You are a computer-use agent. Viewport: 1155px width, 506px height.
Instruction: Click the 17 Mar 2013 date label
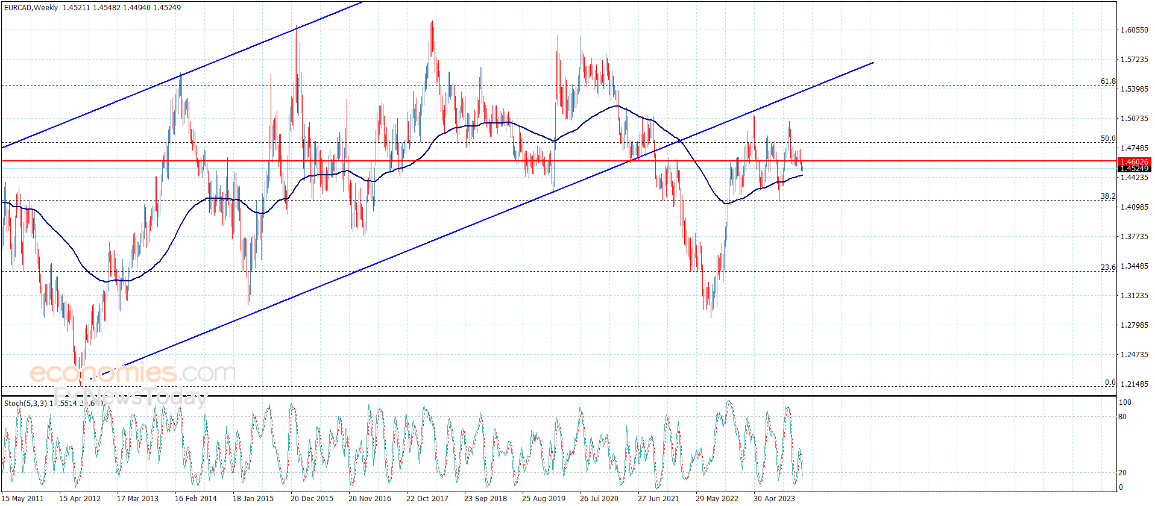137,498
